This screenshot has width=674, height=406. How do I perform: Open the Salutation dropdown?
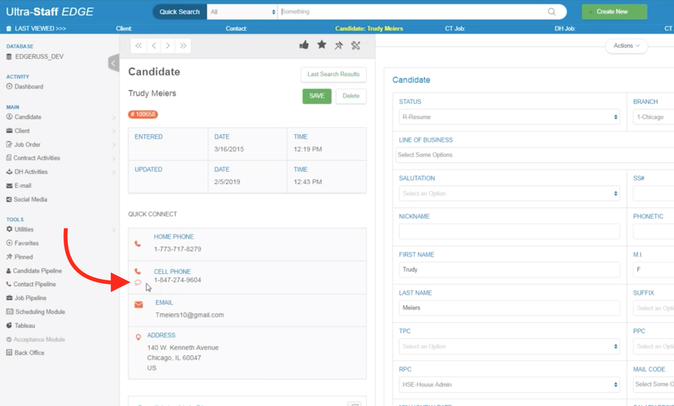click(509, 194)
